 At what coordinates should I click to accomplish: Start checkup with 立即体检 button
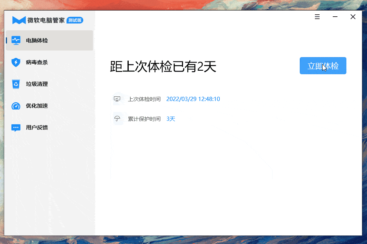323,66
